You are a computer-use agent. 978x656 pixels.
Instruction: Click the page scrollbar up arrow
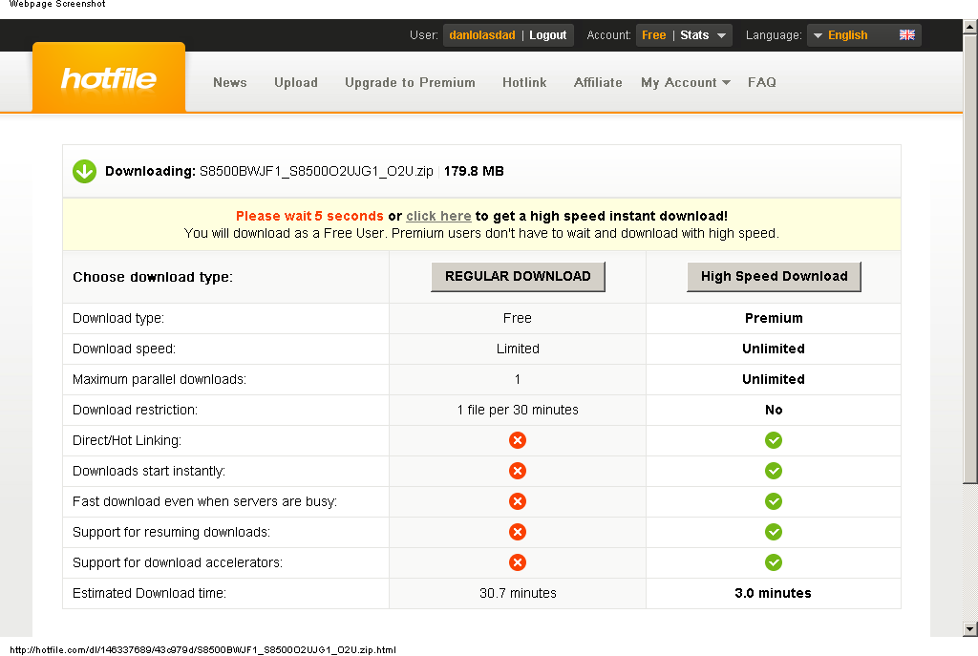pos(970,26)
